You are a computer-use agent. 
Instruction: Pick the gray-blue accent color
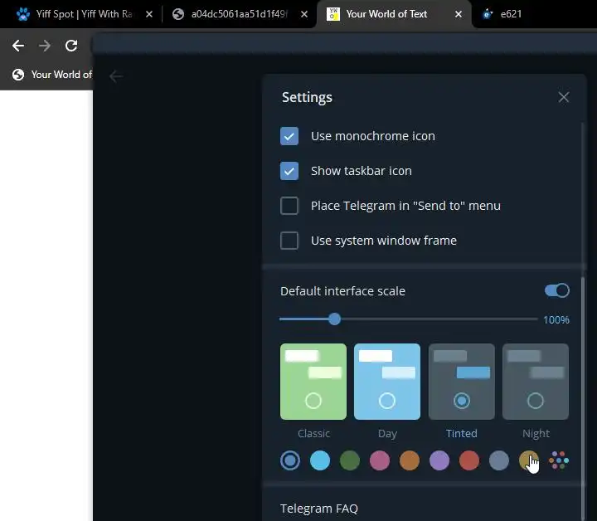point(499,460)
